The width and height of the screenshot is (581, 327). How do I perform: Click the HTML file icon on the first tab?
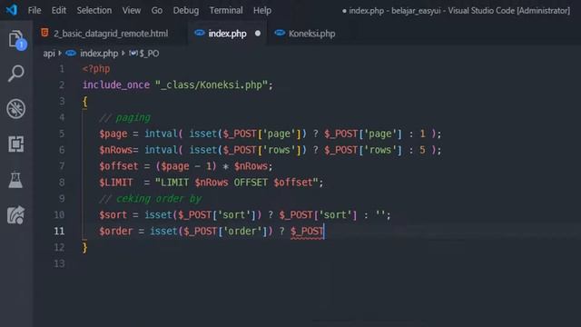[x=44, y=33]
